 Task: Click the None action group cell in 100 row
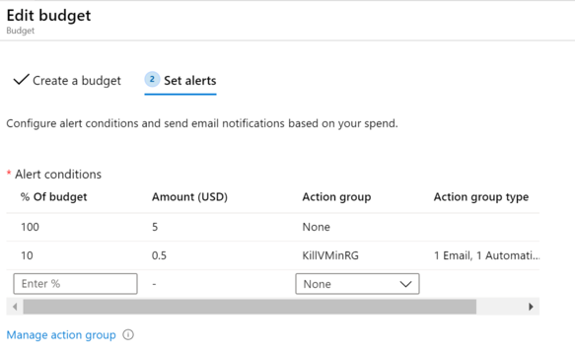pos(317,227)
